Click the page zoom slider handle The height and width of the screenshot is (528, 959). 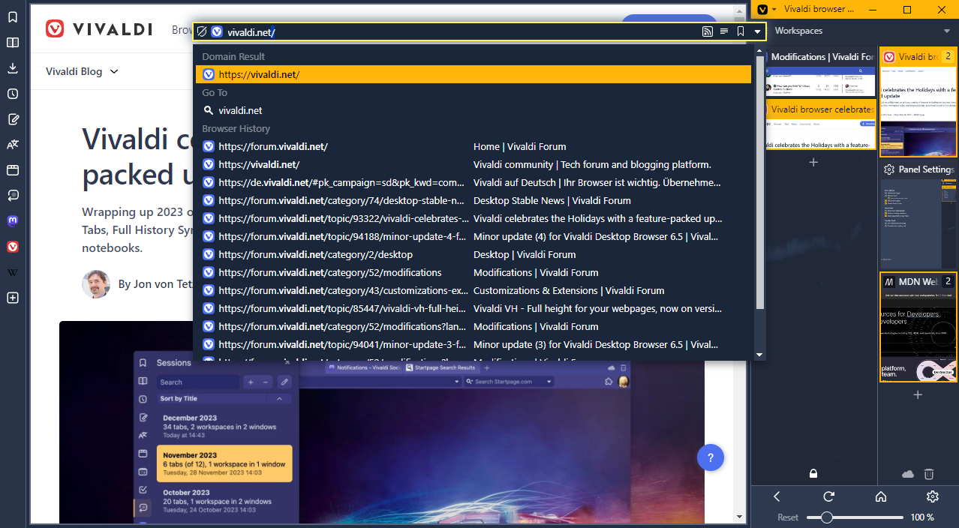pos(827,517)
